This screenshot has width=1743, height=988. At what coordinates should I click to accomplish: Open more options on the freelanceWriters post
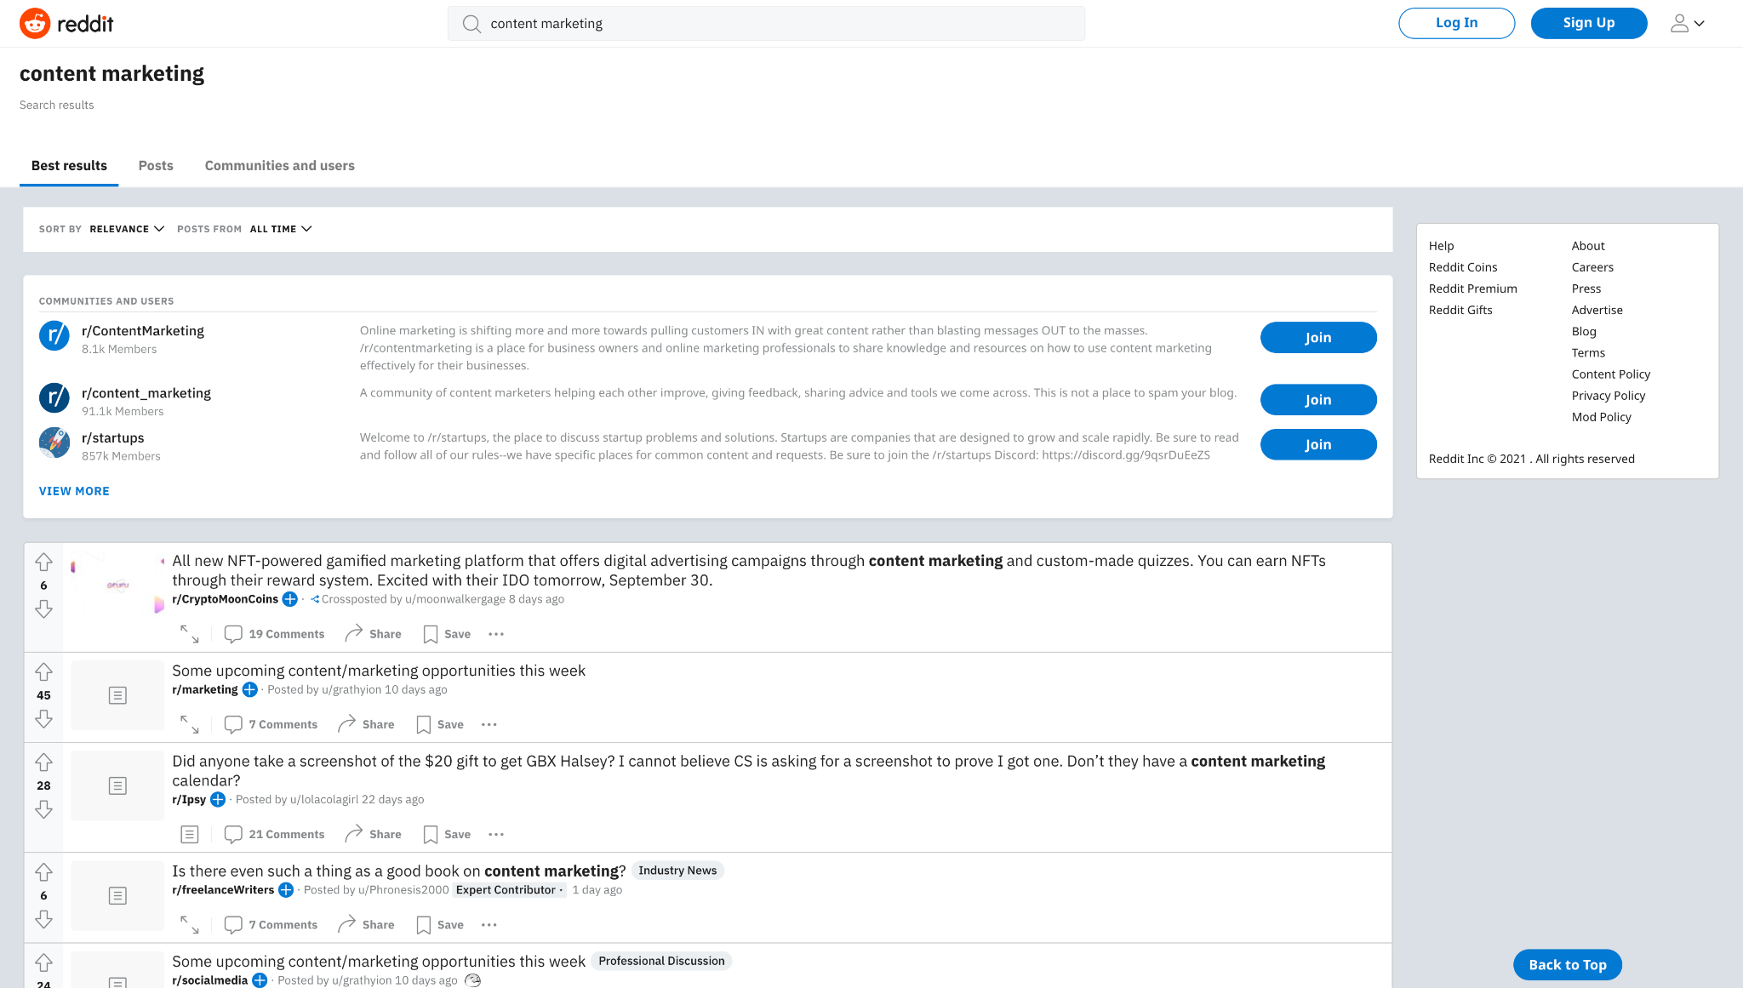point(489,925)
